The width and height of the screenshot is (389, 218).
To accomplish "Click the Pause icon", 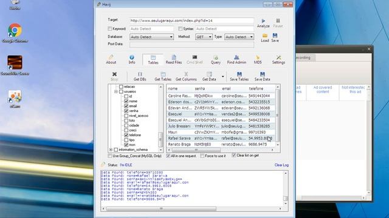I will point(278,21).
